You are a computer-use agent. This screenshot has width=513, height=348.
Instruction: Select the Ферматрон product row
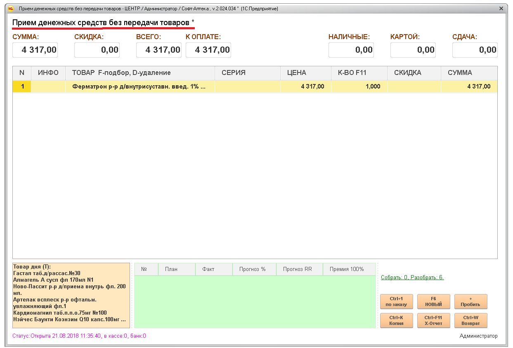(x=139, y=86)
